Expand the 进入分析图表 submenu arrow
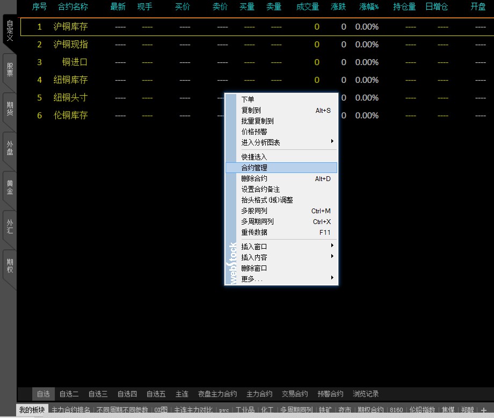Viewport: 494px width, 418px height. pyautogui.click(x=332, y=142)
